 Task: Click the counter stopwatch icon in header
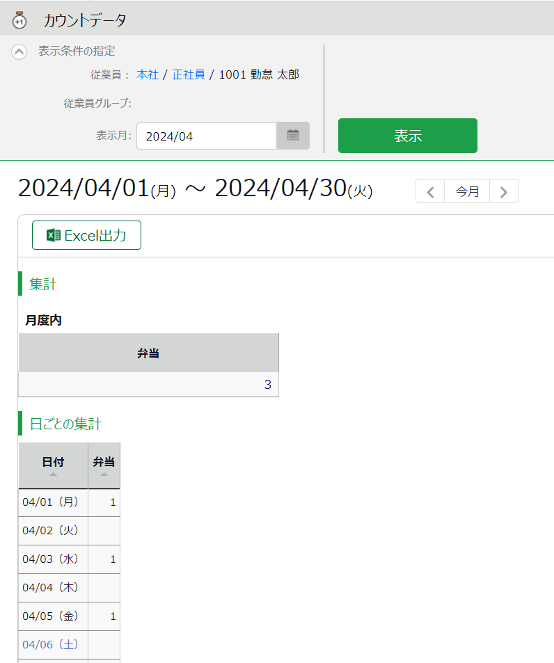19,19
